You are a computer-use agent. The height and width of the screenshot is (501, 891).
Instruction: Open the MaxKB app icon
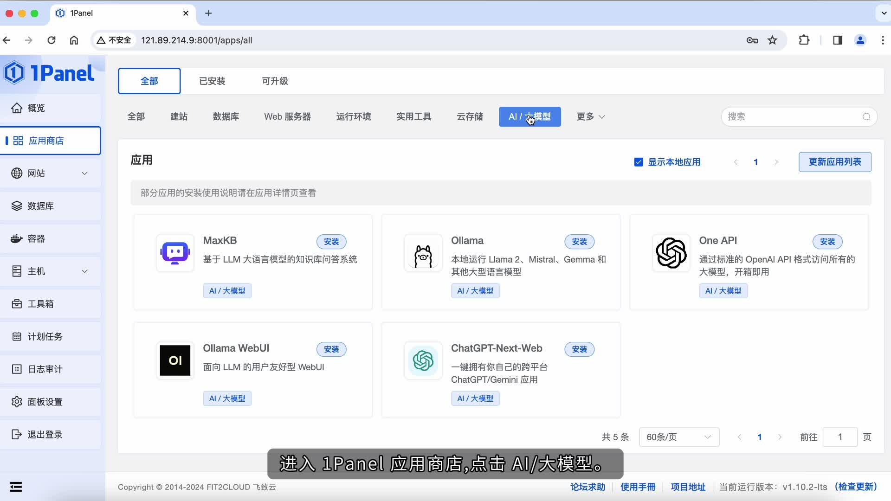175,253
